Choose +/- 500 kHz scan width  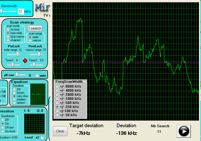click(57, 103)
